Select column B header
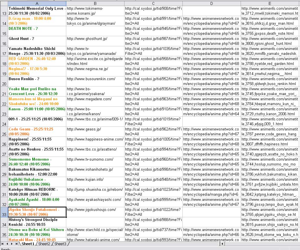 (x=95, y=3)
